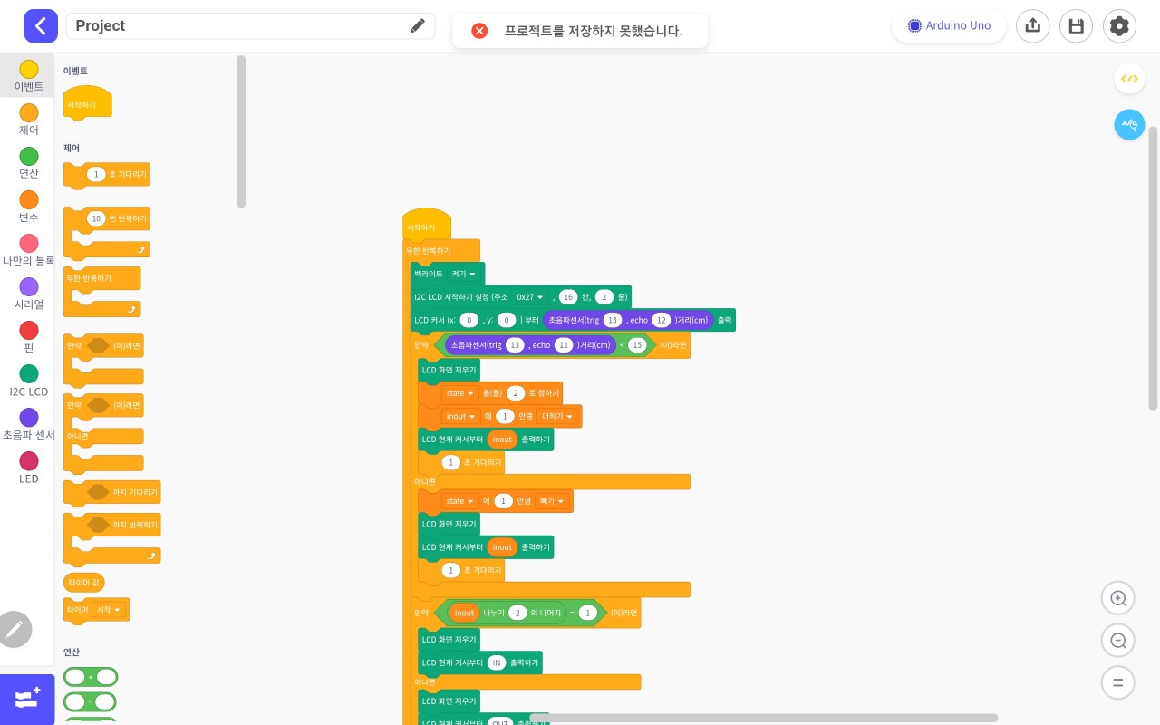Open the 더하기 operation dropdown

(557, 416)
